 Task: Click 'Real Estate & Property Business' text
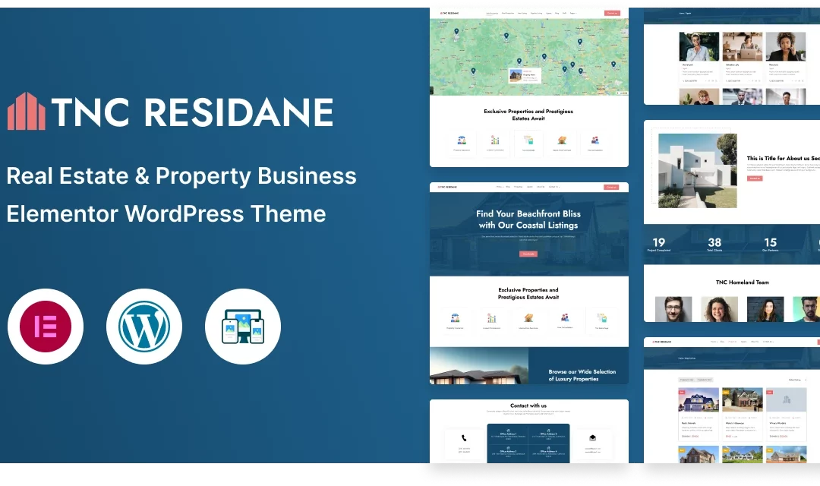(181, 177)
